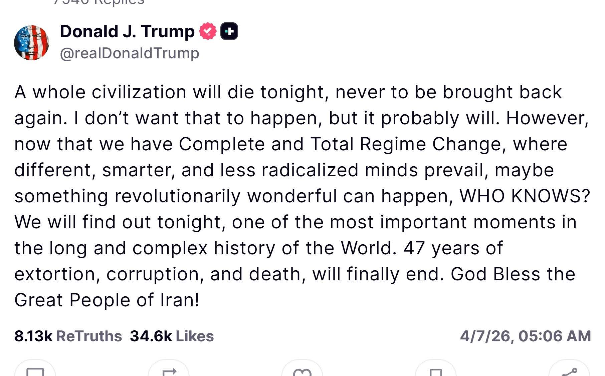
Task: Select the word 'Iran!' in post
Action: (180, 300)
